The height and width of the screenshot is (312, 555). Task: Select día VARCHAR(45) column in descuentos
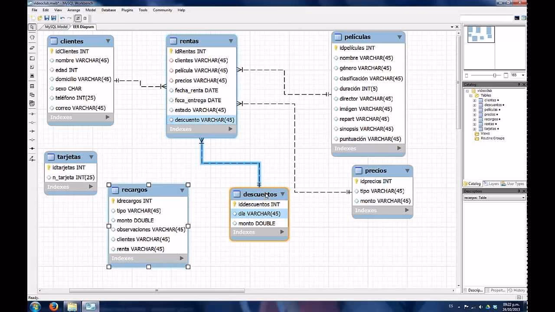259,214
